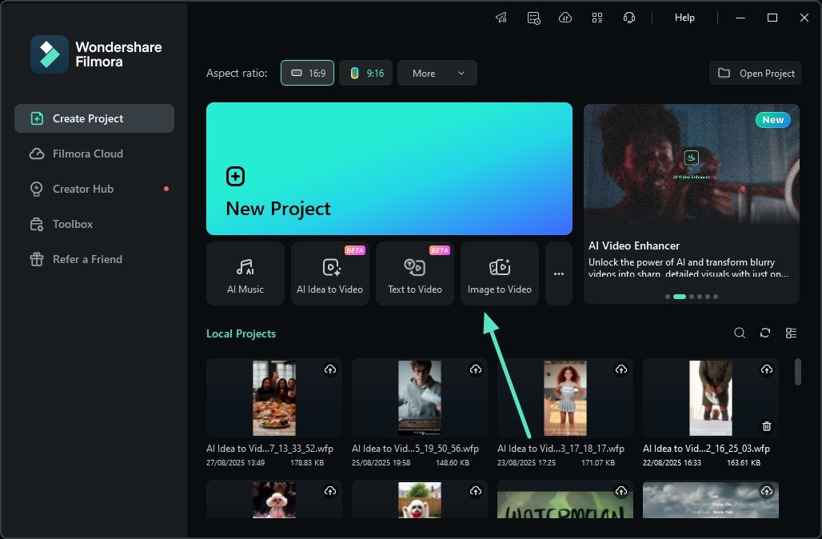Select the last carousel dot indicator
Image resolution: width=822 pixels, height=539 pixels.
716,297
